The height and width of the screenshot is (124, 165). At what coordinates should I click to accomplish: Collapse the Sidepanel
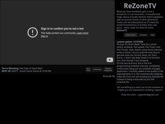coord(108,70)
